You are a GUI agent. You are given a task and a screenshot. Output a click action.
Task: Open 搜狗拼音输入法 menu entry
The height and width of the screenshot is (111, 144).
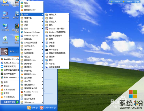pyautogui.click(x=32, y=88)
